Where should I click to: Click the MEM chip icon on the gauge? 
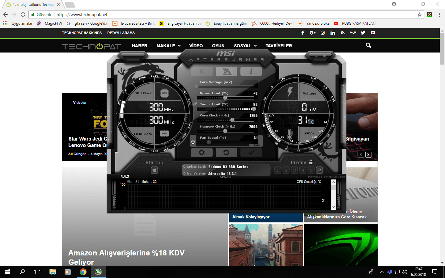(x=164, y=134)
